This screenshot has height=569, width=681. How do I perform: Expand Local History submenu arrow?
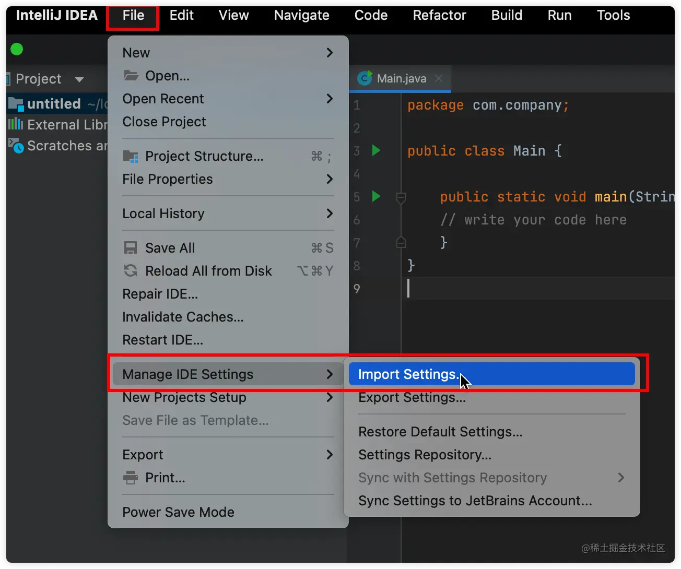point(330,214)
